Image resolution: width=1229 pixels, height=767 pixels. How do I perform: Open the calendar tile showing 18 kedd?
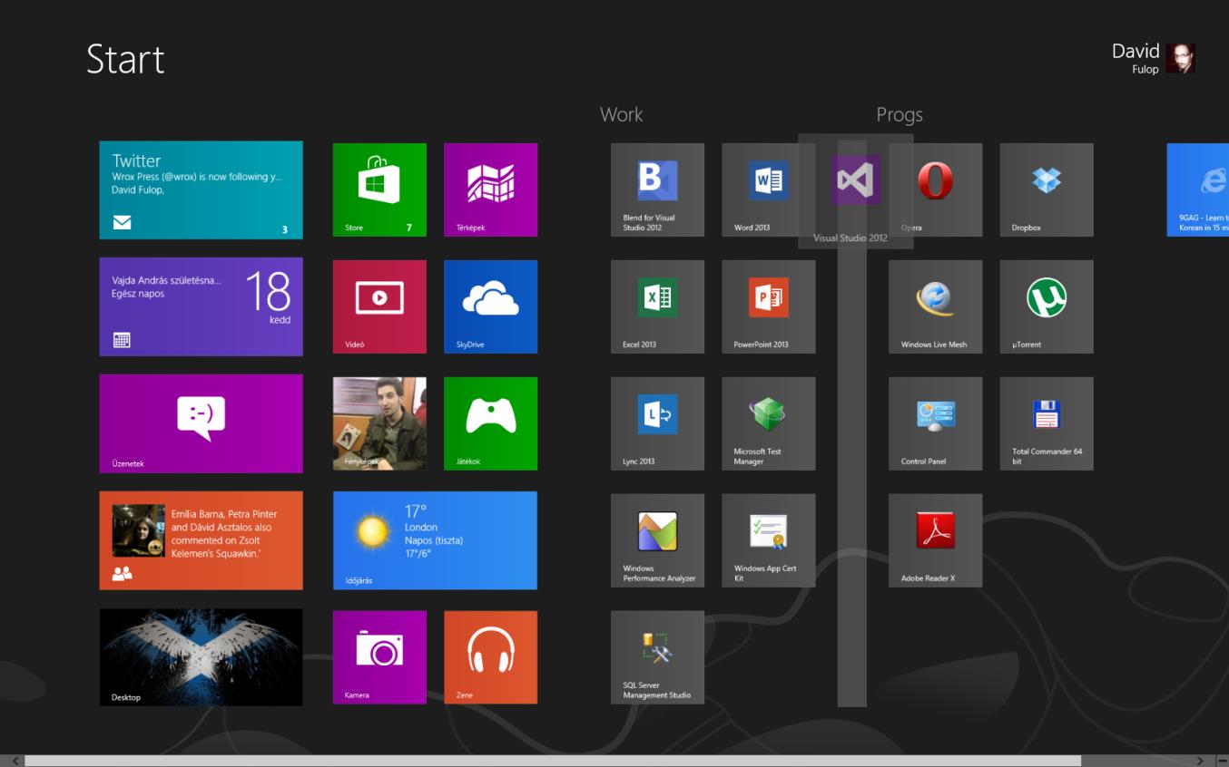point(201,306)
